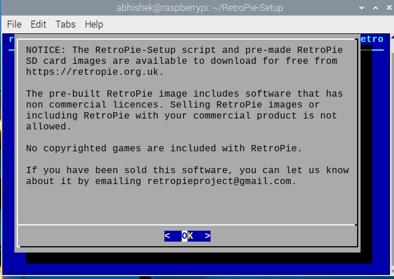
Task: Open the Help menu
Action: [93, 24]
